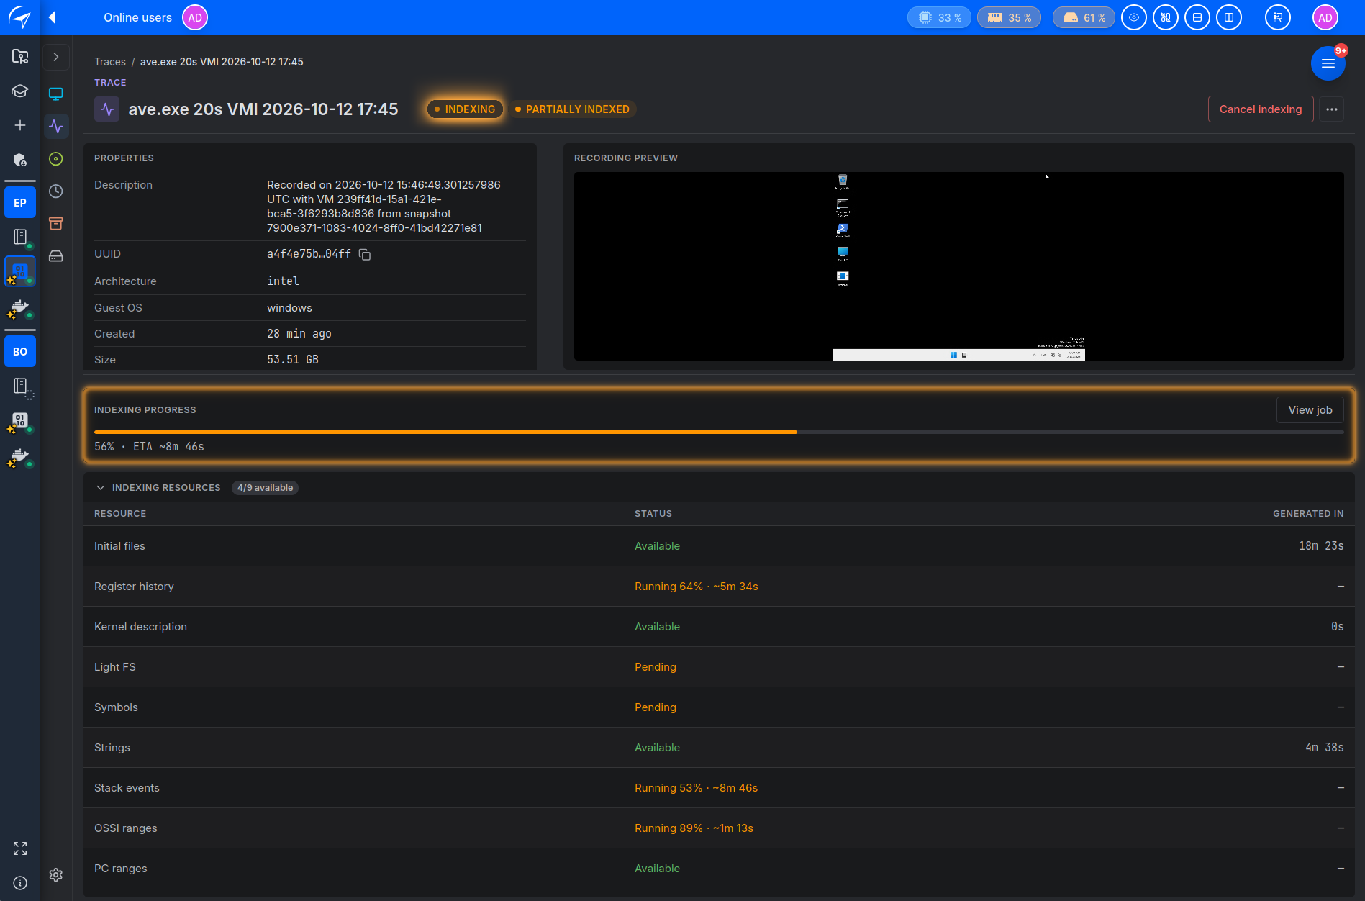Select the EP project badge

[x=20, y=203]
